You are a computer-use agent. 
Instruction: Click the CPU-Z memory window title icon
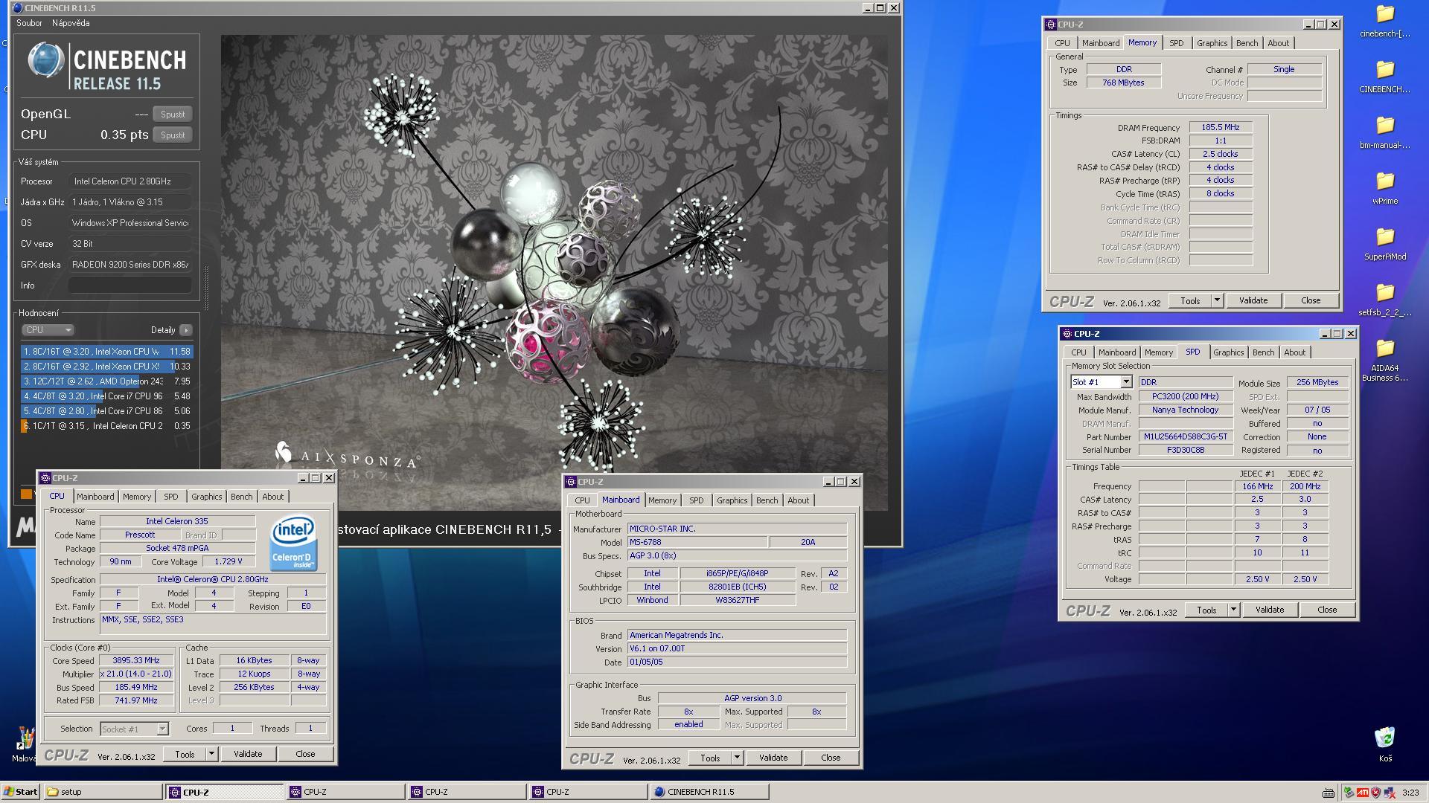coord(1051,25)
